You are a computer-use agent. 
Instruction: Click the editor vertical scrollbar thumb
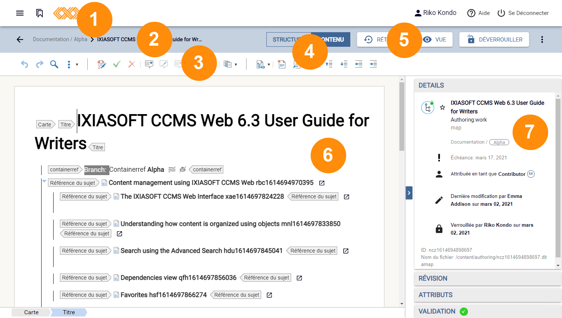[402, 117]
